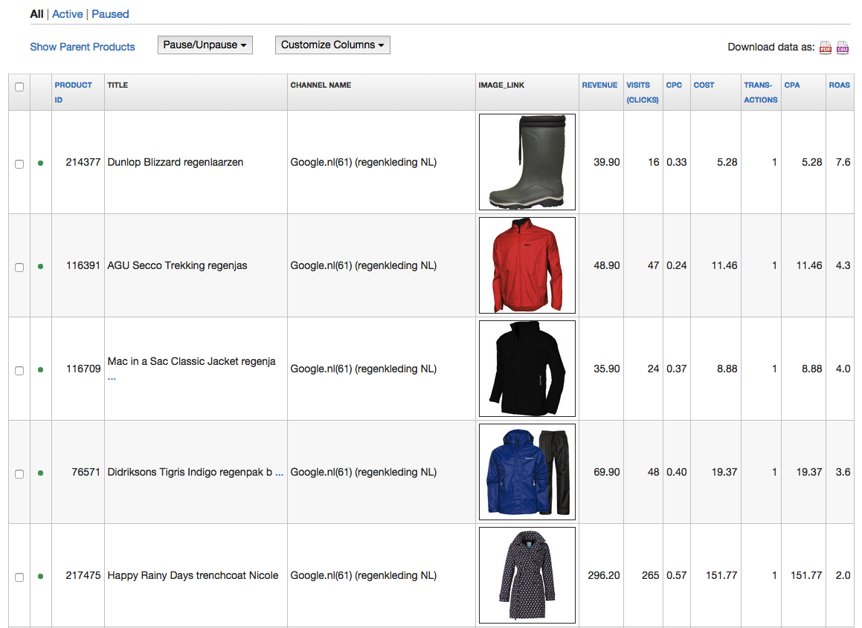Open the Customize Columns dropdown

coord(332,45)
